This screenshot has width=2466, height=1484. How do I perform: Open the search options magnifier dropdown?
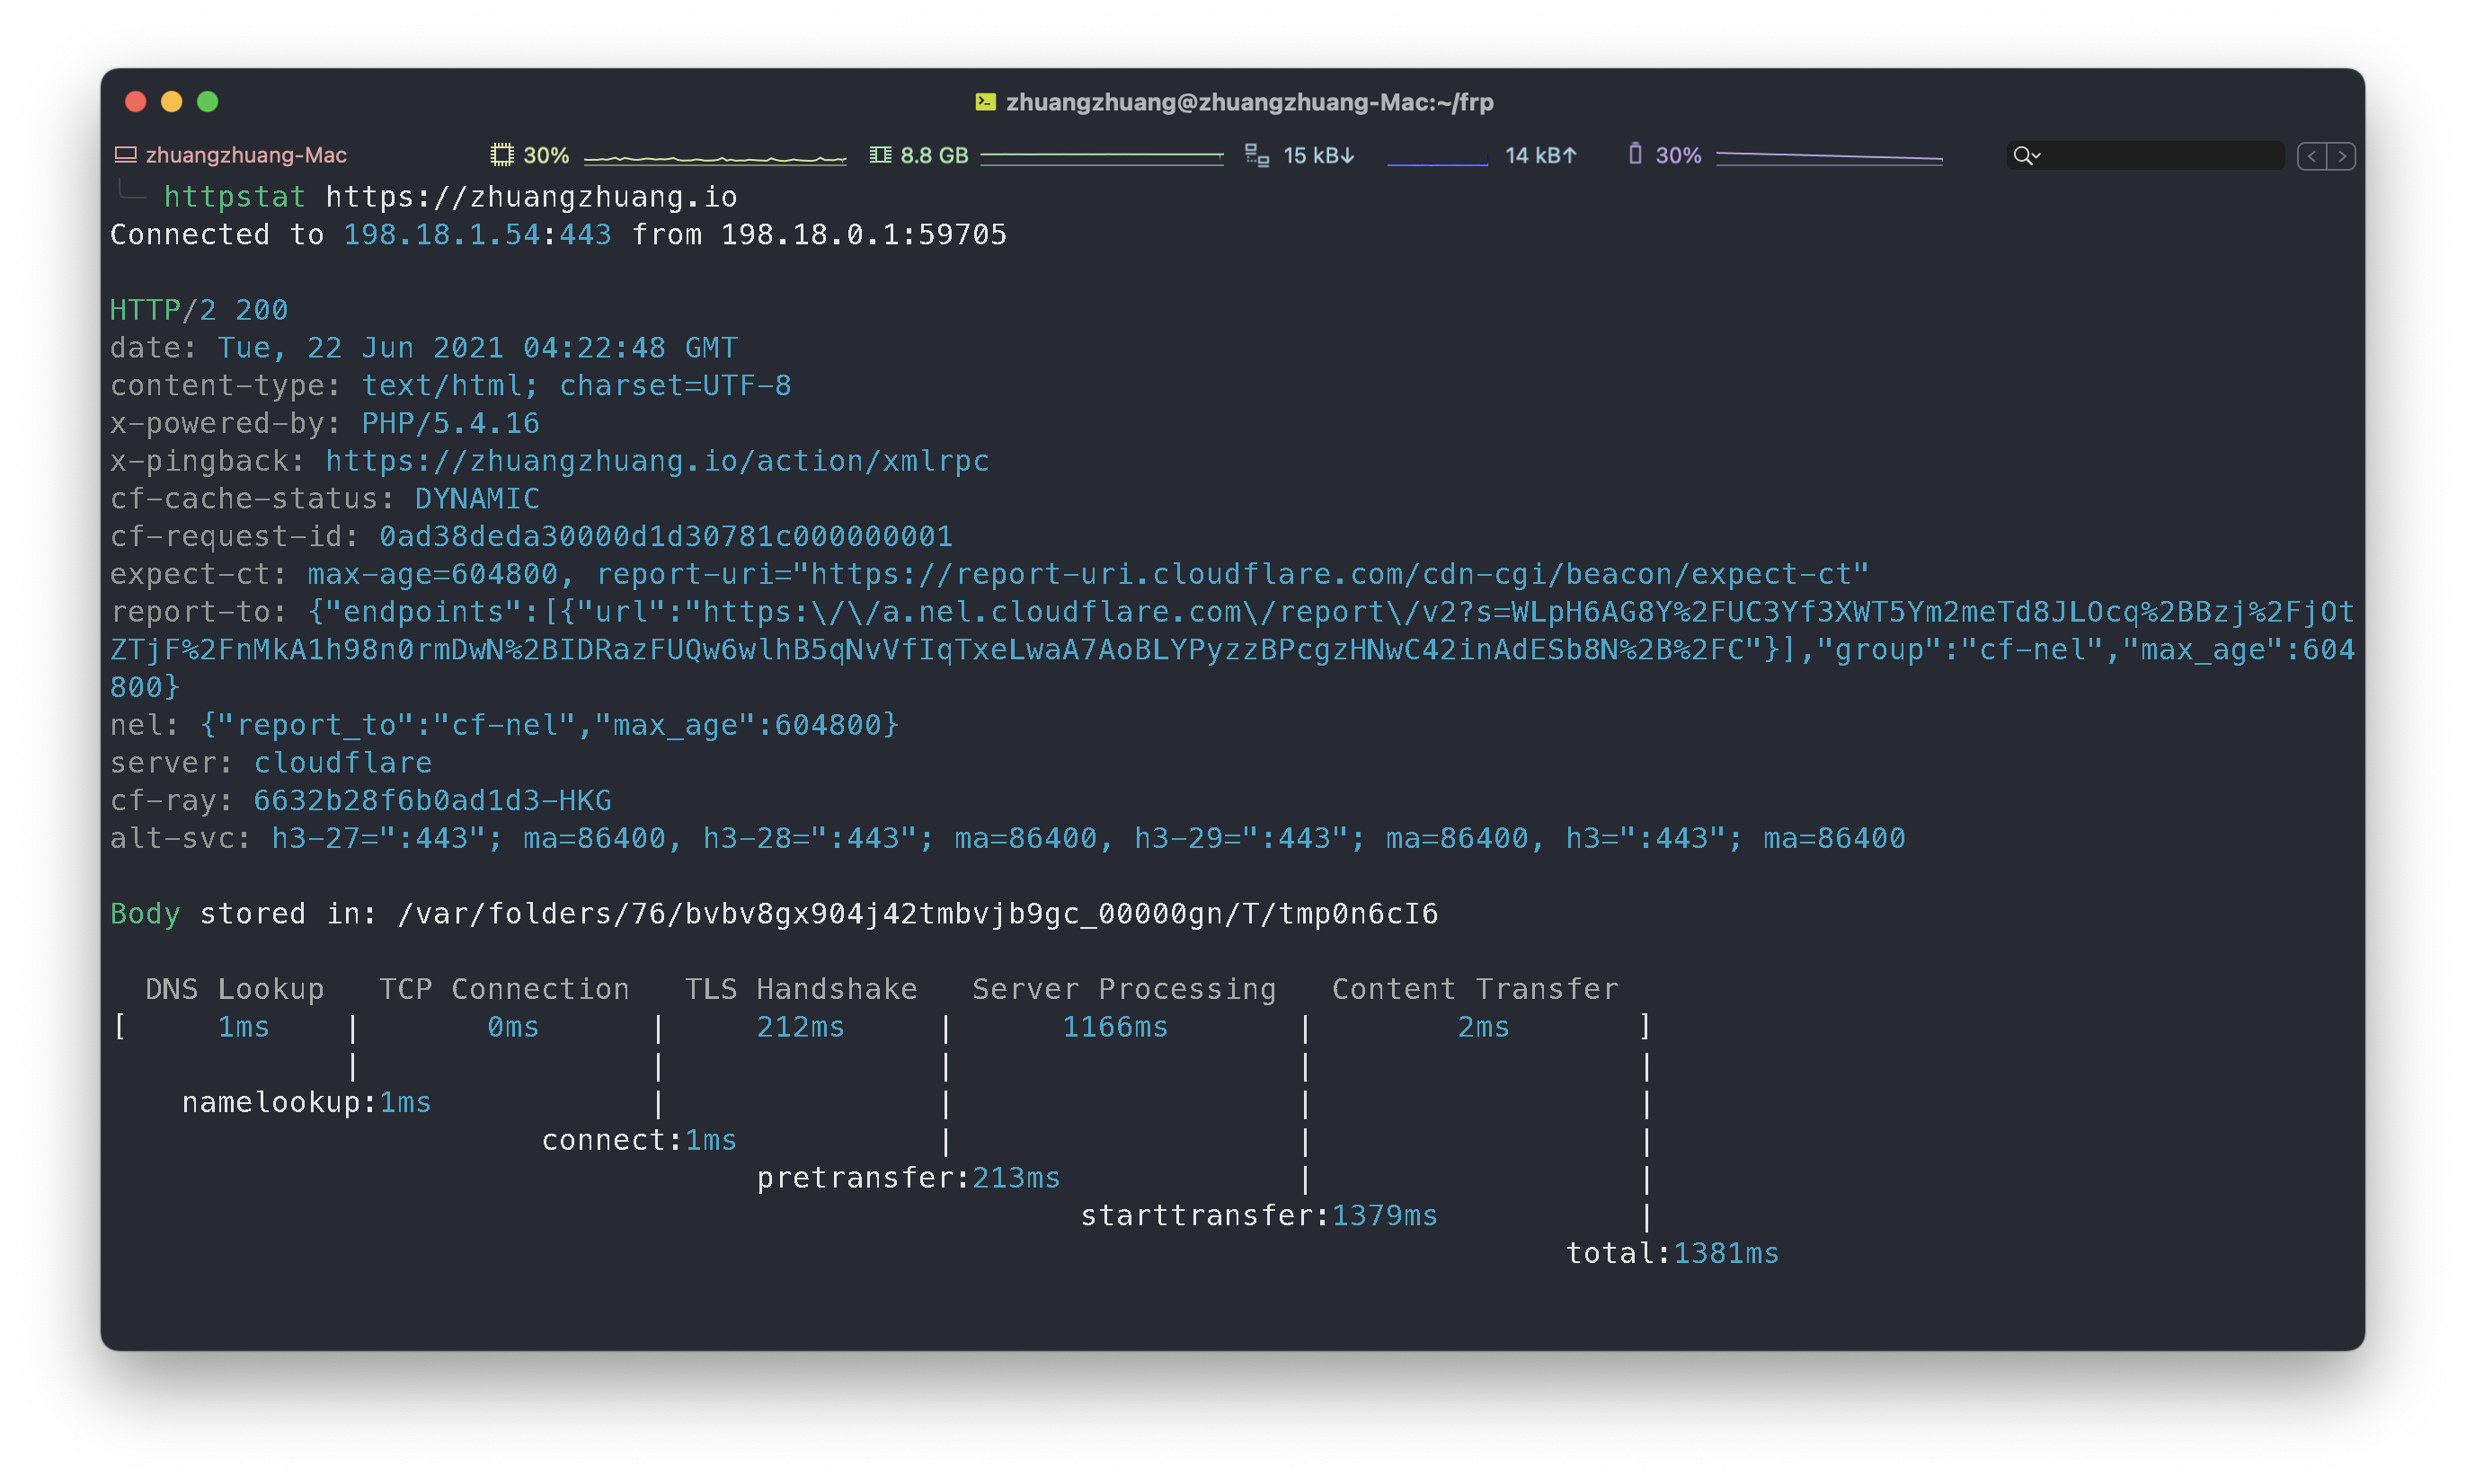click(2026, 155)
